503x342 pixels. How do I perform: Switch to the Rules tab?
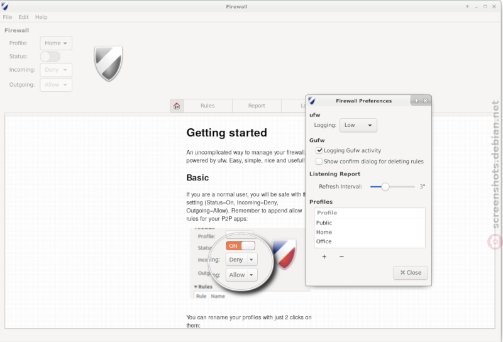[x=207, y=106]
